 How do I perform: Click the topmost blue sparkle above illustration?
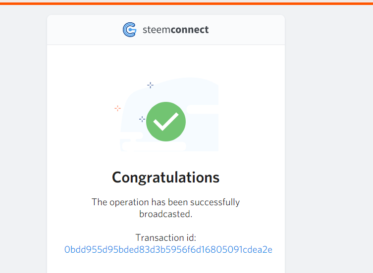point(150,85)
